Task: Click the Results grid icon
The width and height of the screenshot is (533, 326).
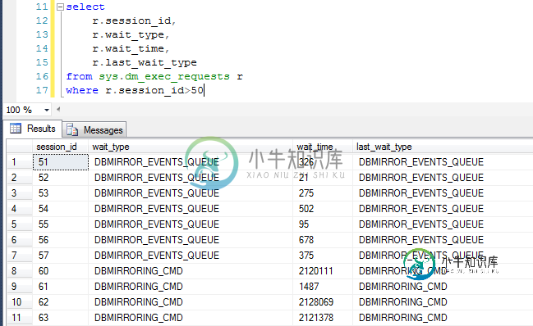Action: [16, 128]
